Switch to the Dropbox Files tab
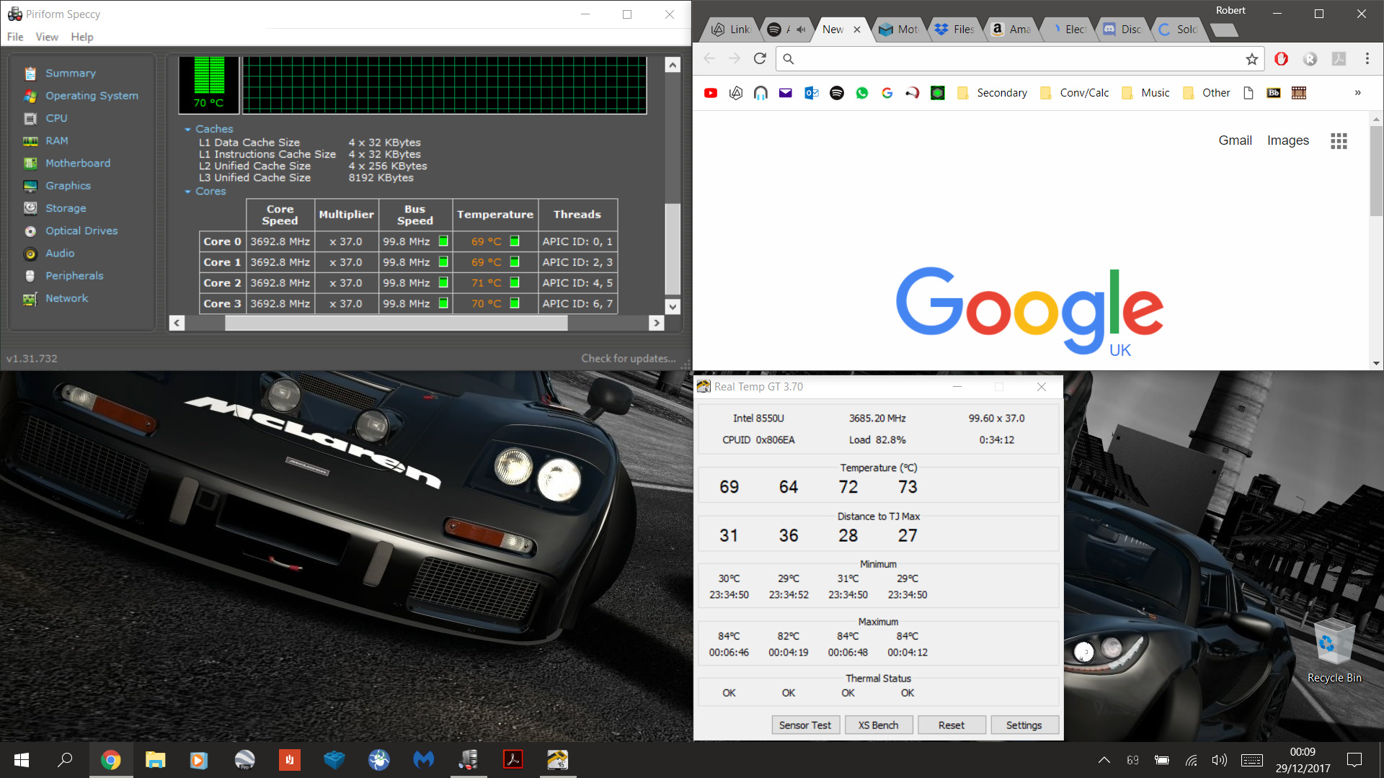Viewport: 1384px width, 778px height. tap(954, 30)
